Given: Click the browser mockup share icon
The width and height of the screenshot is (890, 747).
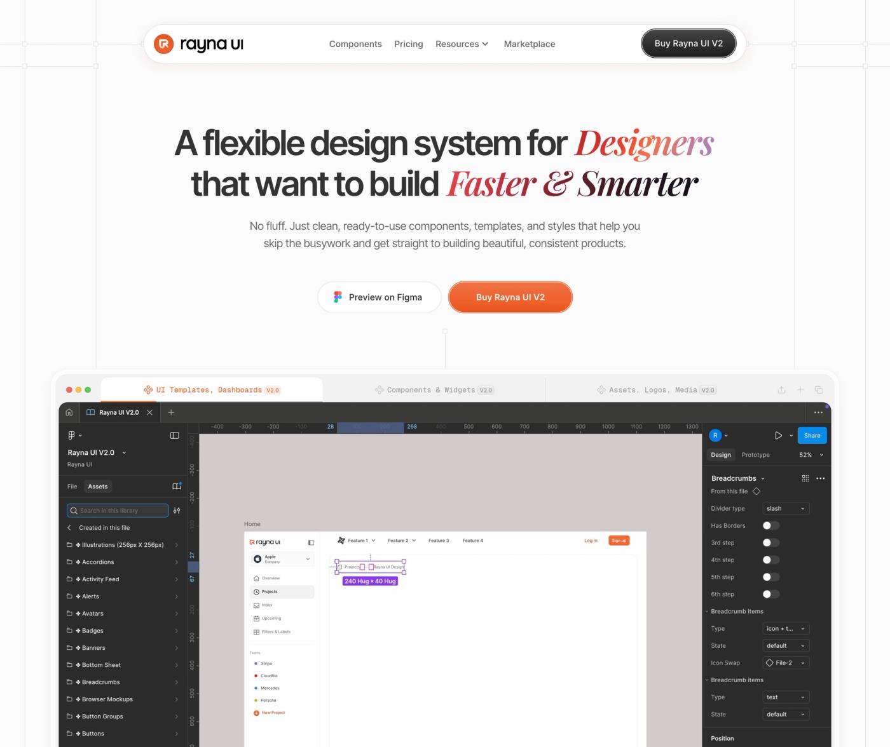Looking at the screenshot, I should tap(782, 390).
